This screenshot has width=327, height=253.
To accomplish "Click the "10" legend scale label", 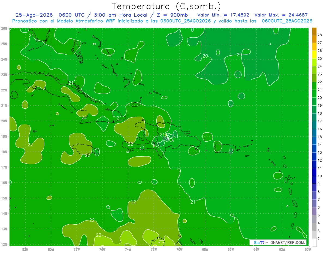I will click(x=320, y=176).
